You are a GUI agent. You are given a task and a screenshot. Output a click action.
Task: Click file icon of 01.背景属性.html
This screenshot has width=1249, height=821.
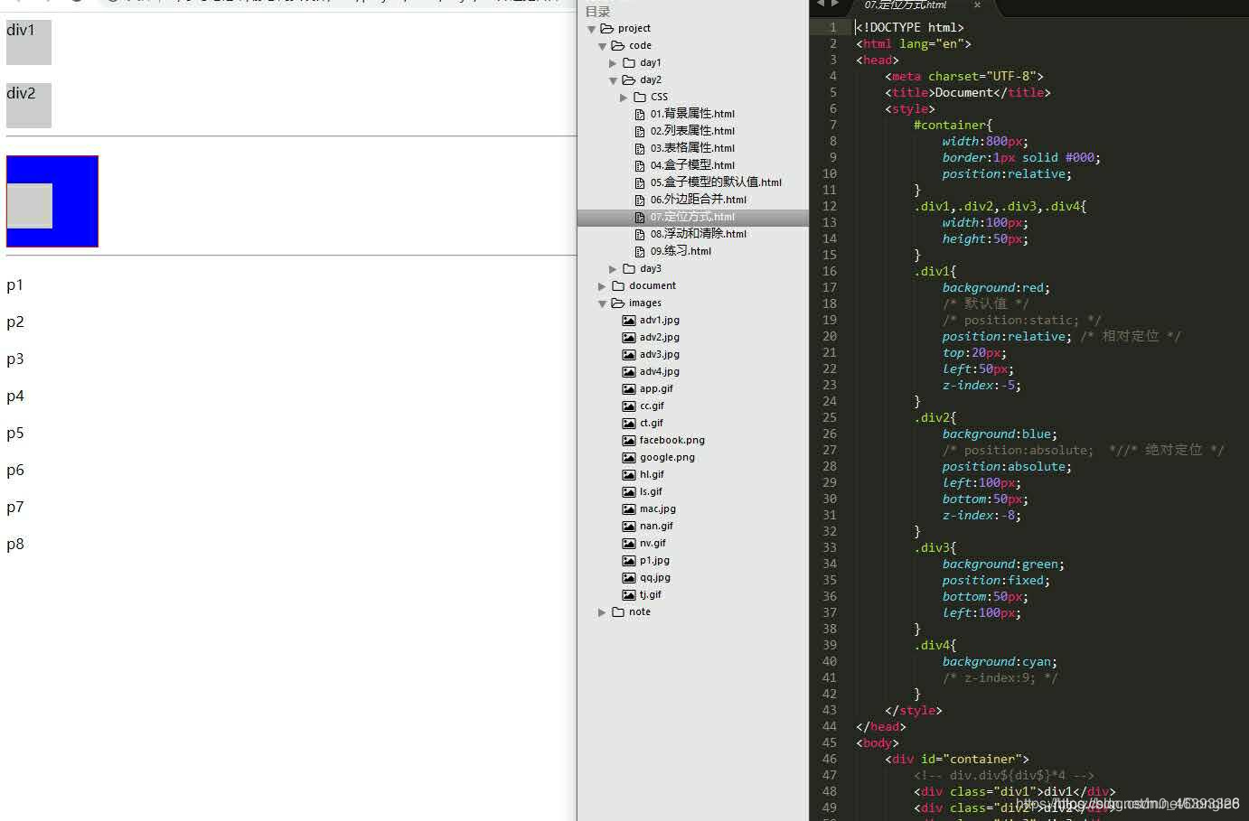pyautogui.click(x=640, y=114)
